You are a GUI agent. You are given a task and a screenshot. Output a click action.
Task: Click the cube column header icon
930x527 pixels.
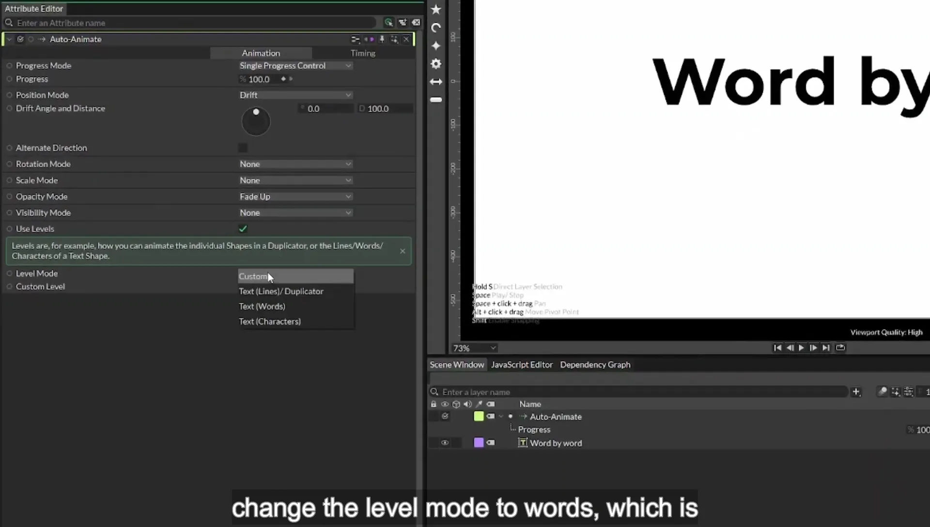(456, 404)
